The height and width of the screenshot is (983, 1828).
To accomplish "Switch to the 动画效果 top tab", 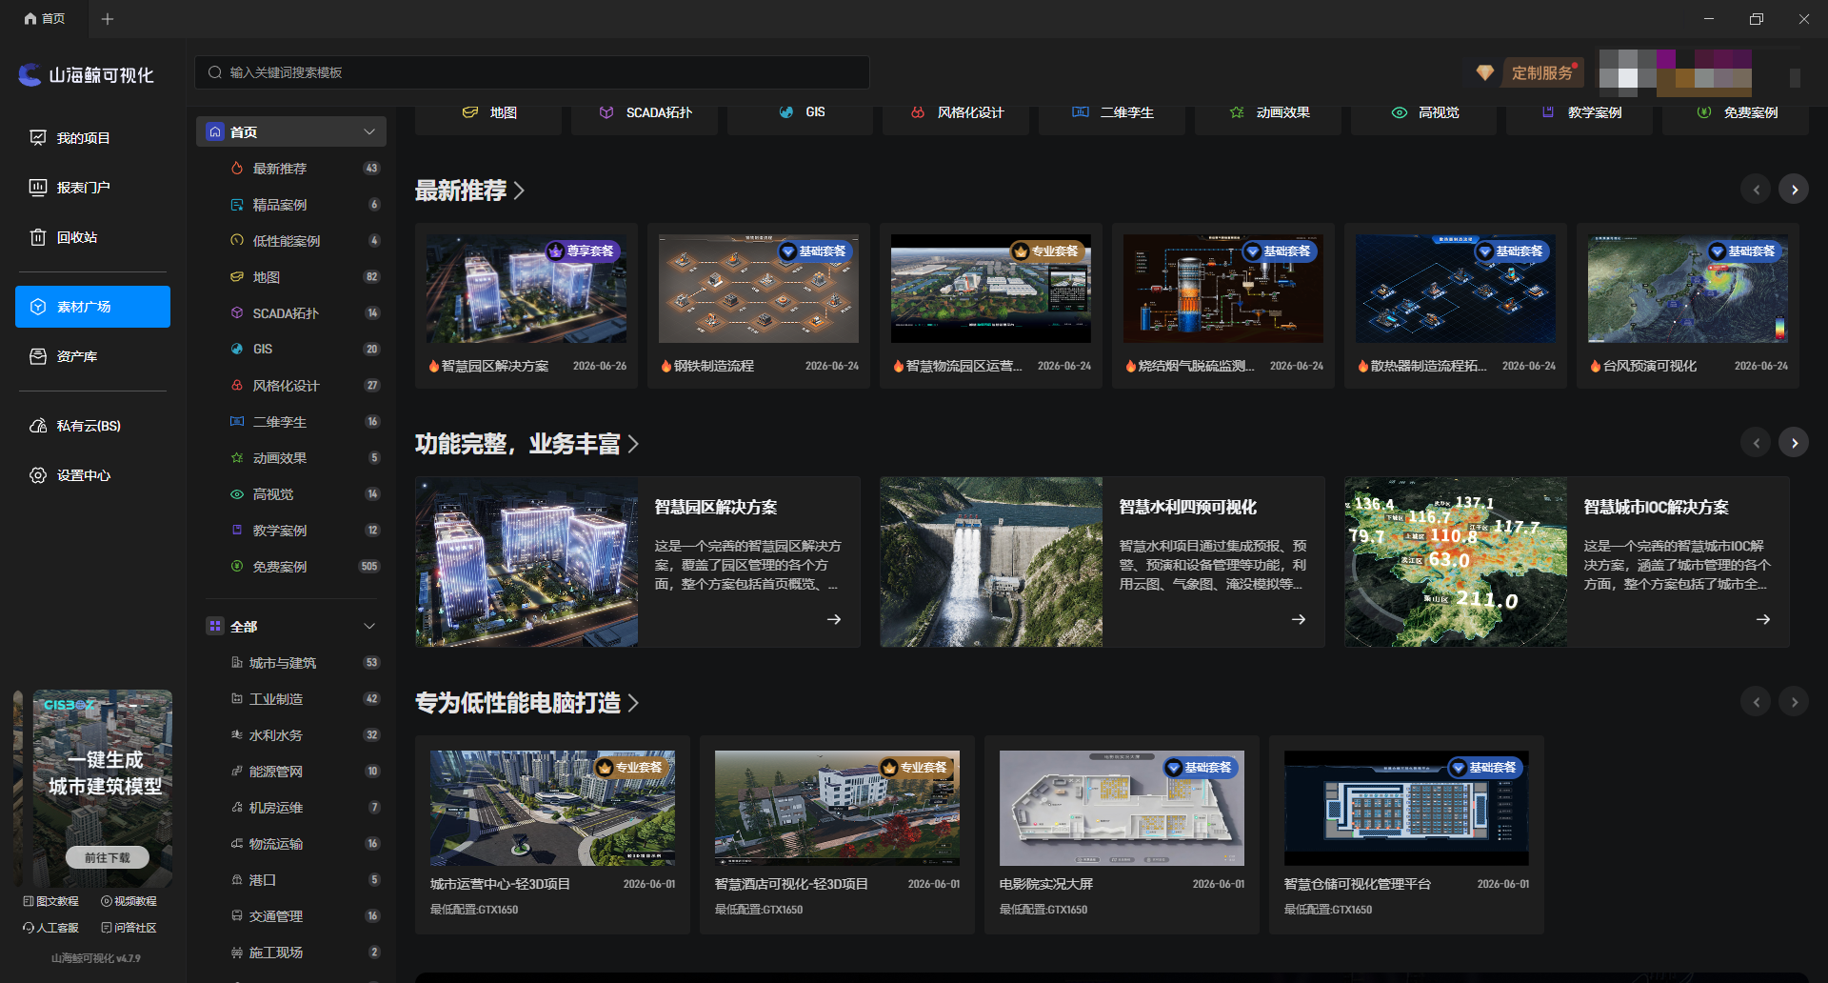I will 1271,112.
